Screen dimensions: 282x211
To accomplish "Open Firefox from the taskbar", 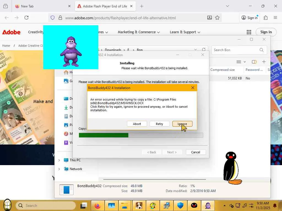I will pyautogui.click(x=97, y=206).
